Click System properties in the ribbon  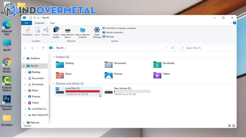114,33
